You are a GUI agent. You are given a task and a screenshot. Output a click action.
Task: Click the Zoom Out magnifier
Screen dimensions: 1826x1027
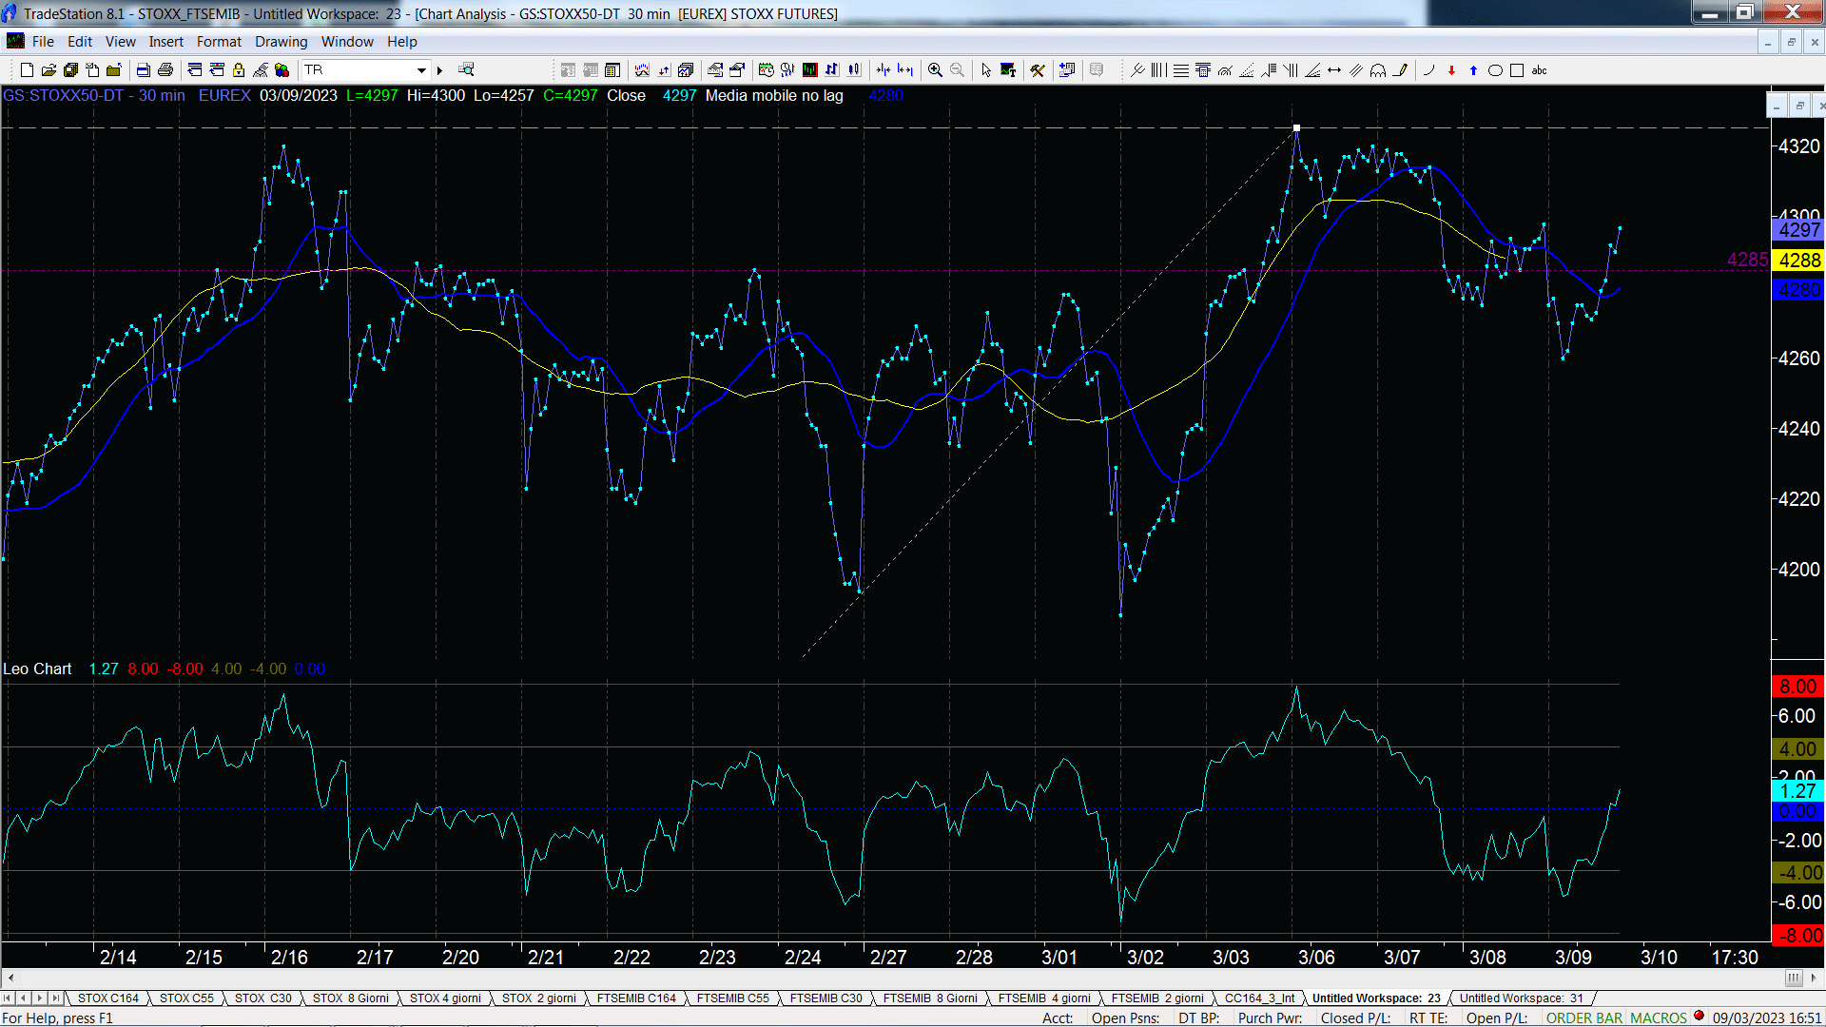pyautogui.click(x=957, y=70)
